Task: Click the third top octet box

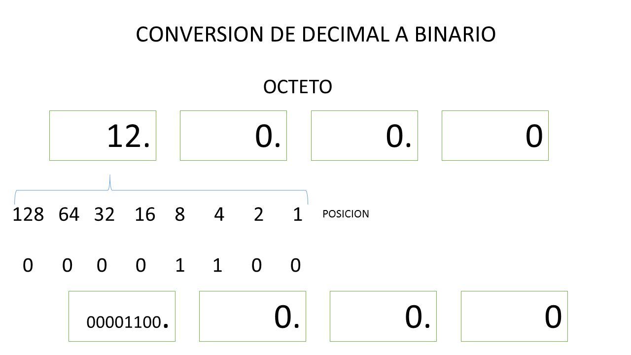Action: pos(365,136)
